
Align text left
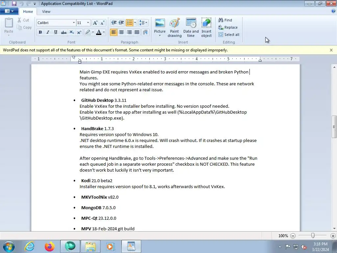(x=114, y=32)
